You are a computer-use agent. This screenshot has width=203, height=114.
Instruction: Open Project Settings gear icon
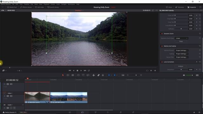pos(199,112)
